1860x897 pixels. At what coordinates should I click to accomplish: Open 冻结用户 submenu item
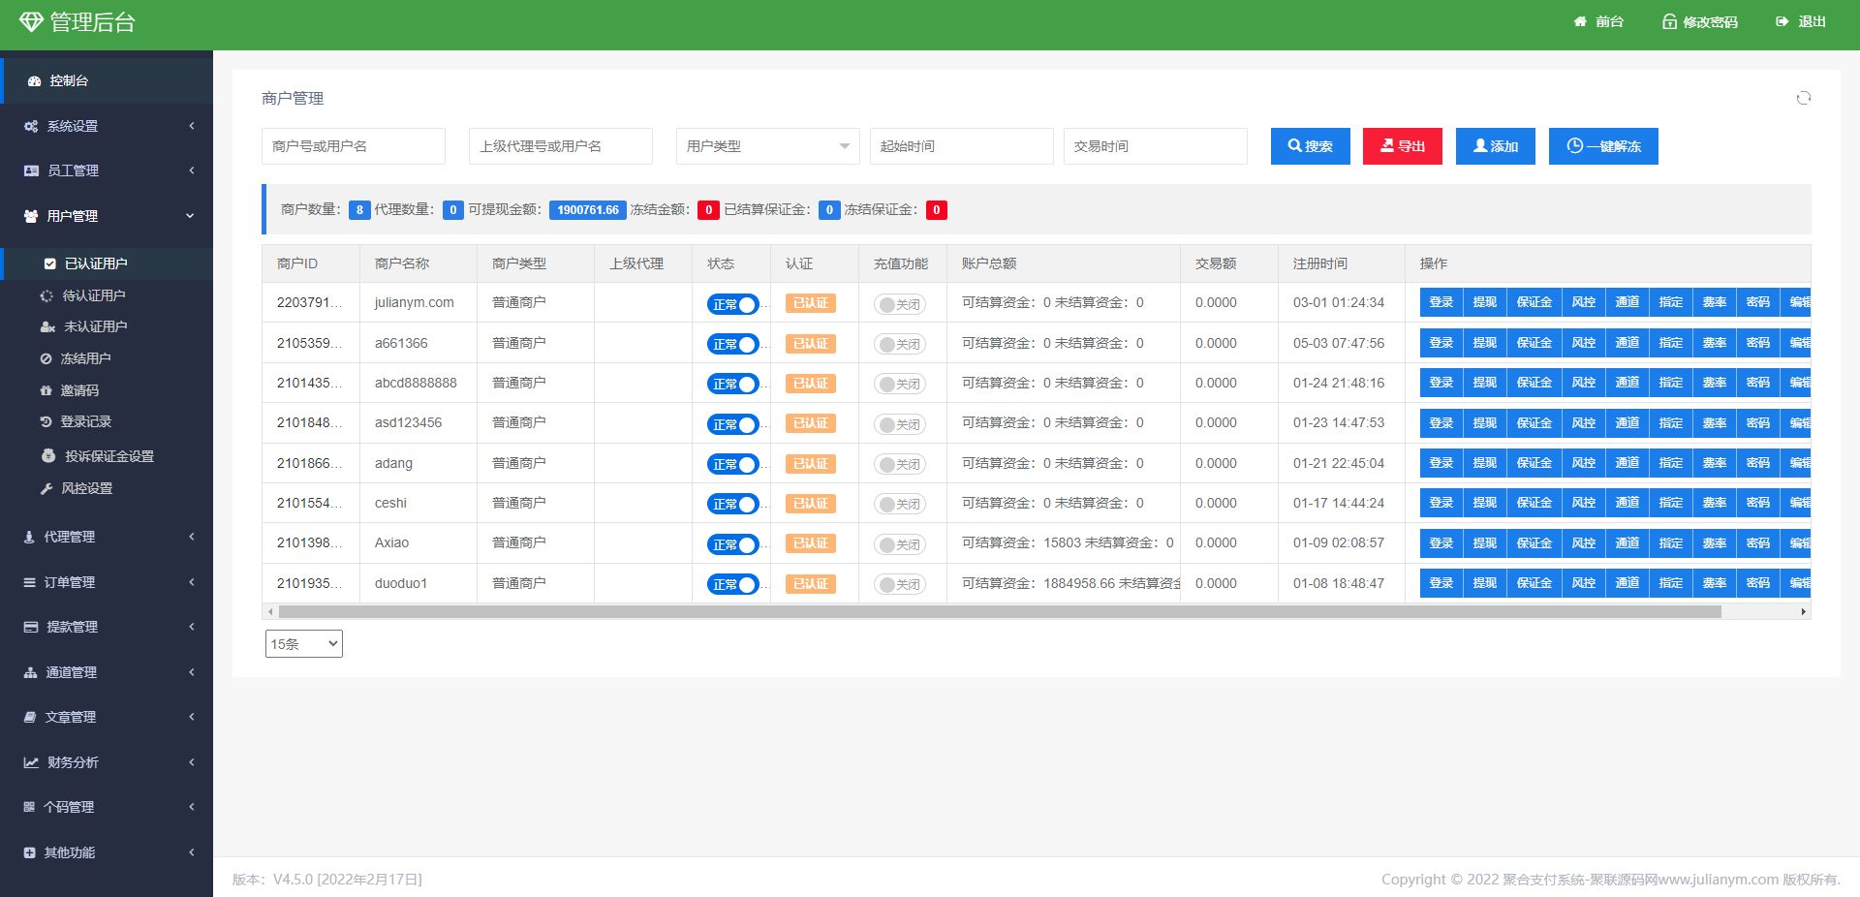(x=107, y=358)
